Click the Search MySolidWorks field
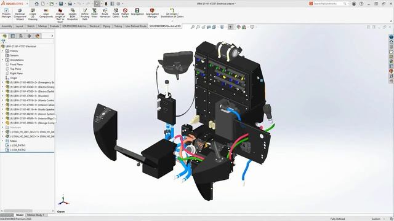Screen dimensions: 394x221 (x=328, y=4)
